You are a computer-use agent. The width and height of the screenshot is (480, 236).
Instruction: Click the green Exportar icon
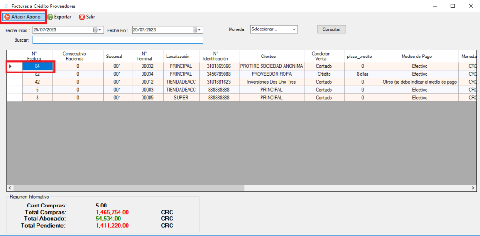coord(50,17)
